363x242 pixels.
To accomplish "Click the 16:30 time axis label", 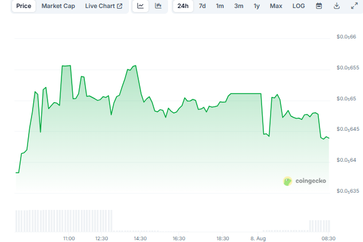I will click(179, 239).
